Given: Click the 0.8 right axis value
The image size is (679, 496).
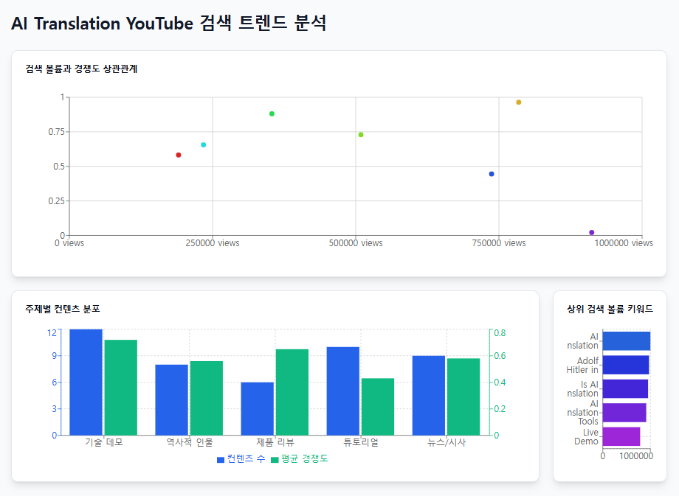Looking at the screenshot, I should (500, 333).
